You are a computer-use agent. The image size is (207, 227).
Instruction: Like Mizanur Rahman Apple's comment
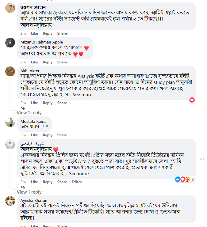tap(34, 62)
